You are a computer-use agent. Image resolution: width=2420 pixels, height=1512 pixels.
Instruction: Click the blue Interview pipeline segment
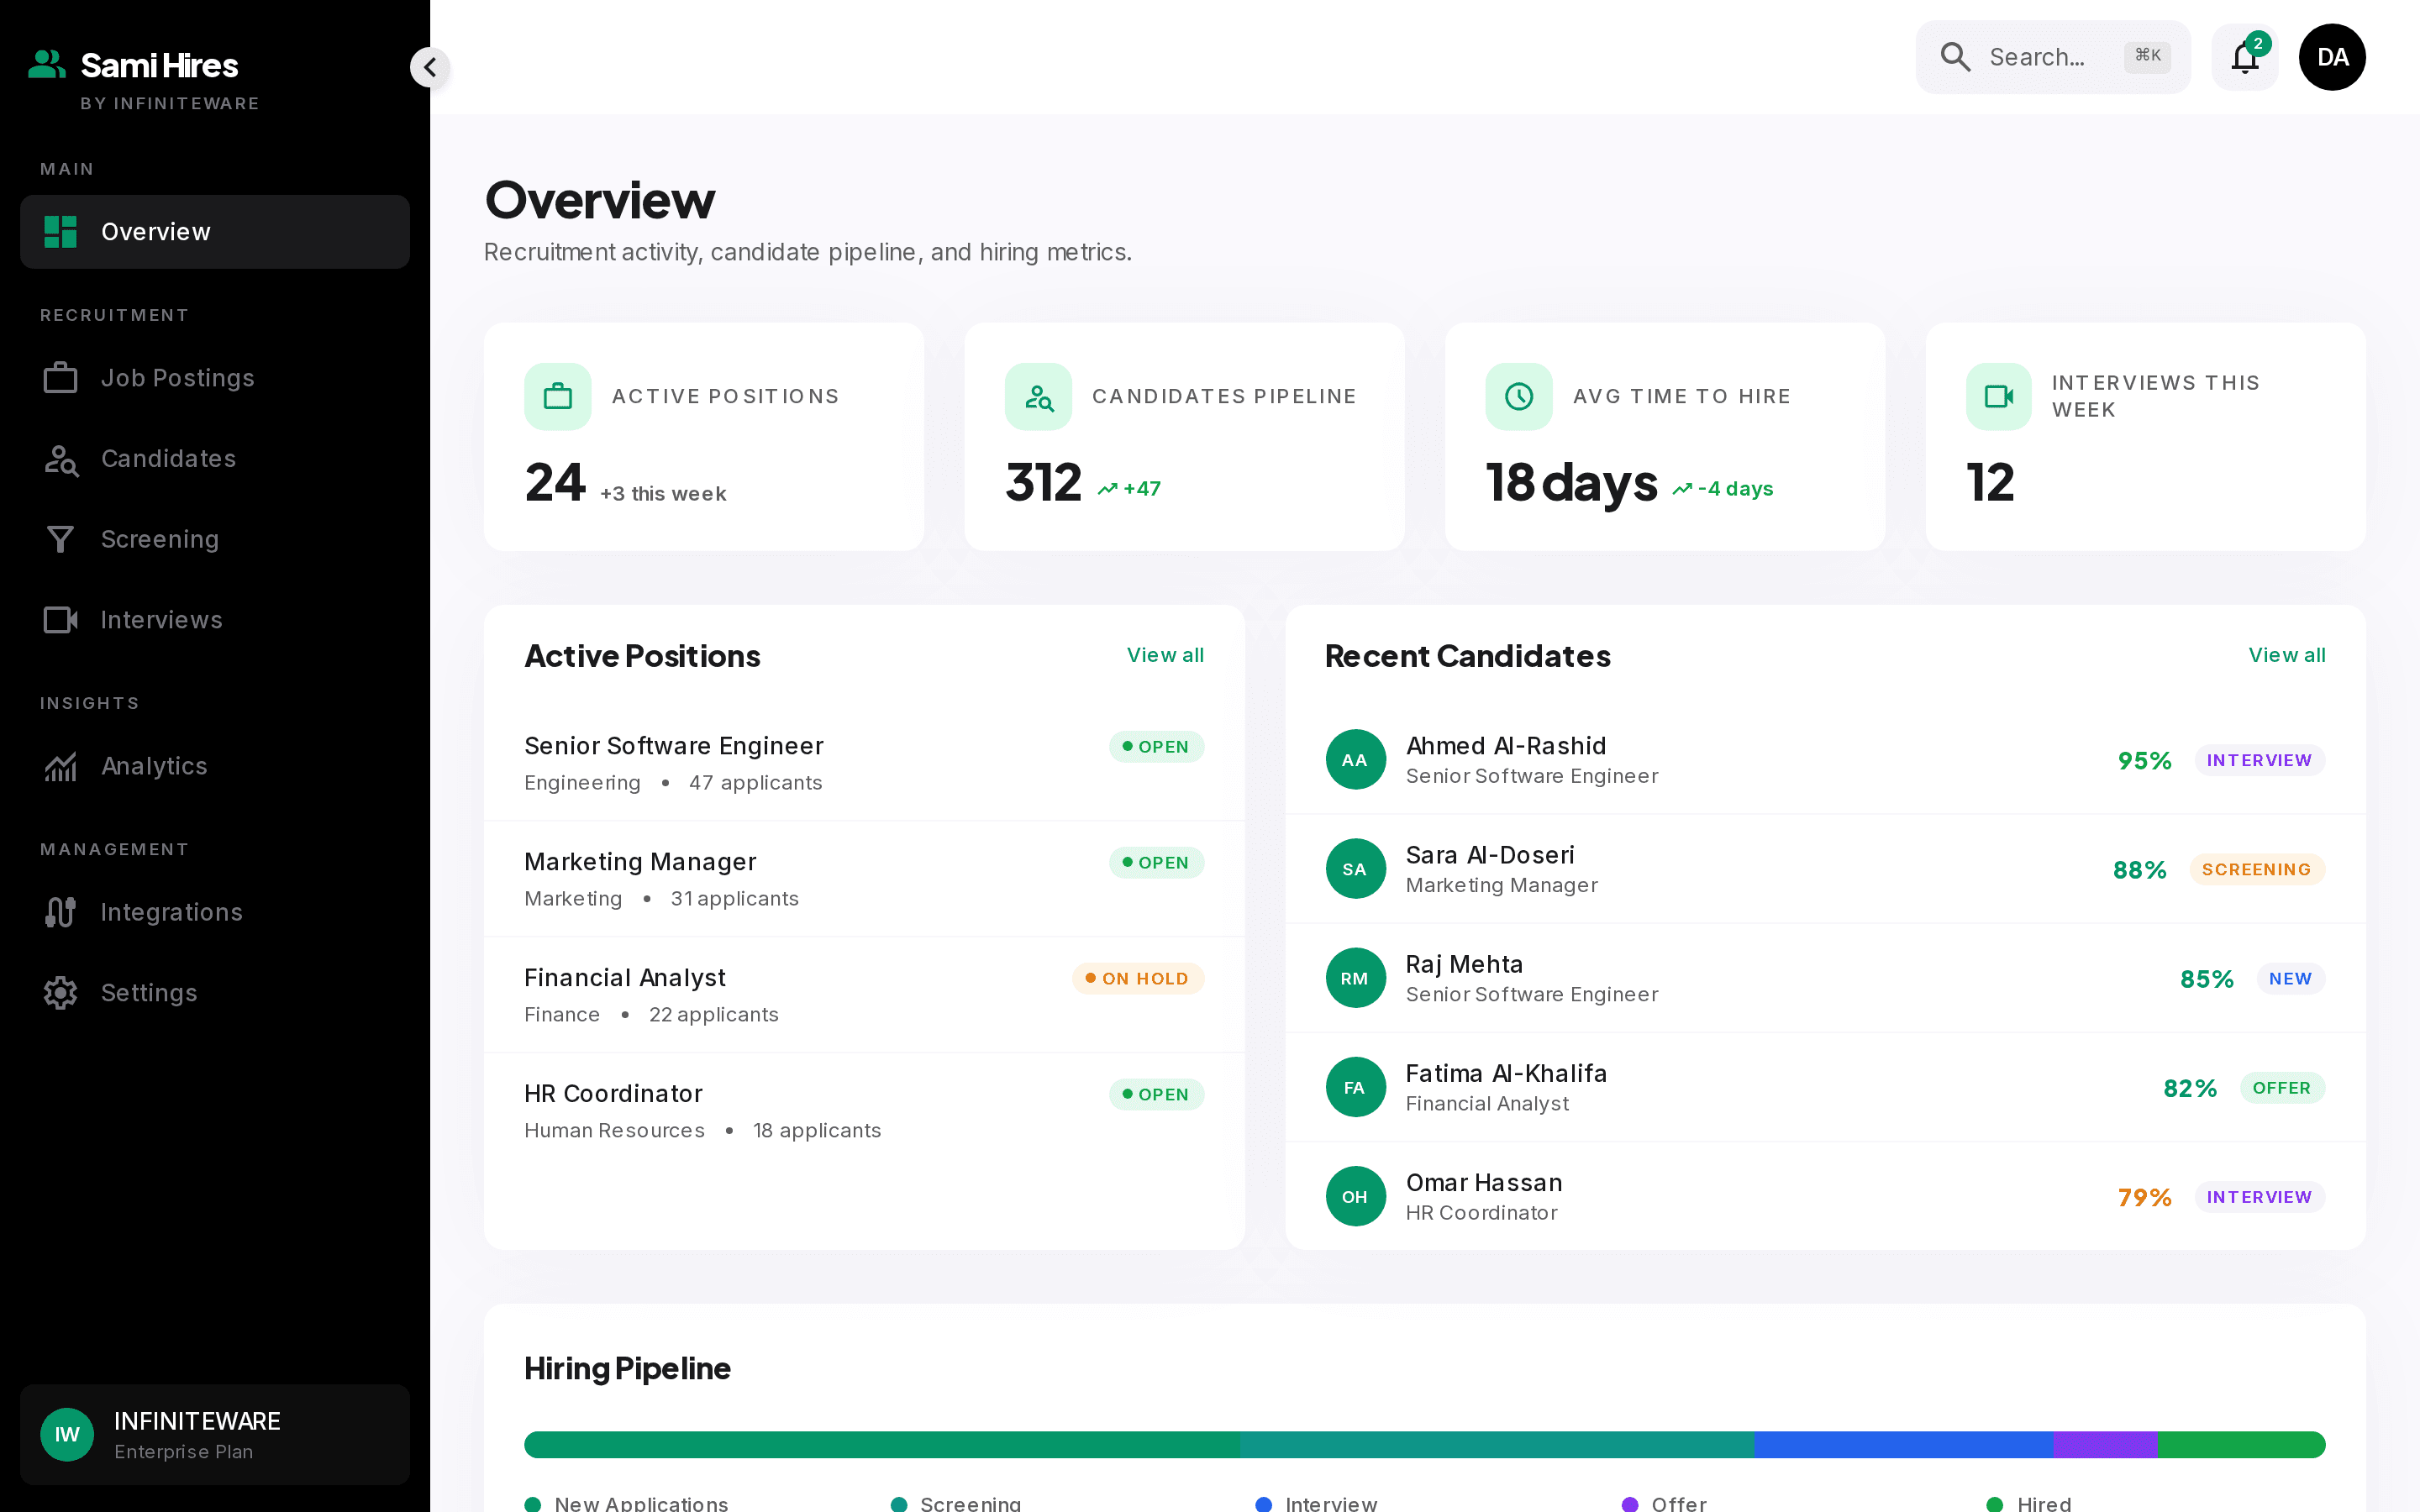[x=1903, y=1444]
